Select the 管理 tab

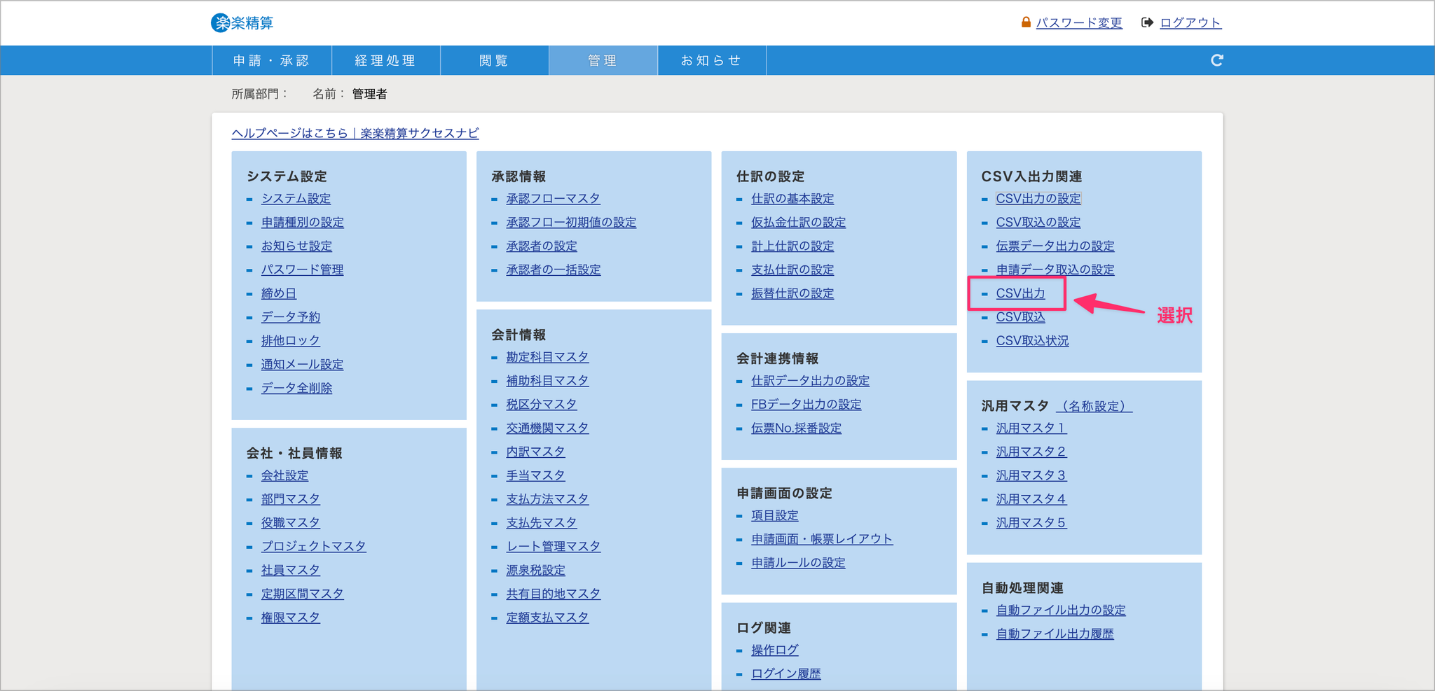[603, 60]
